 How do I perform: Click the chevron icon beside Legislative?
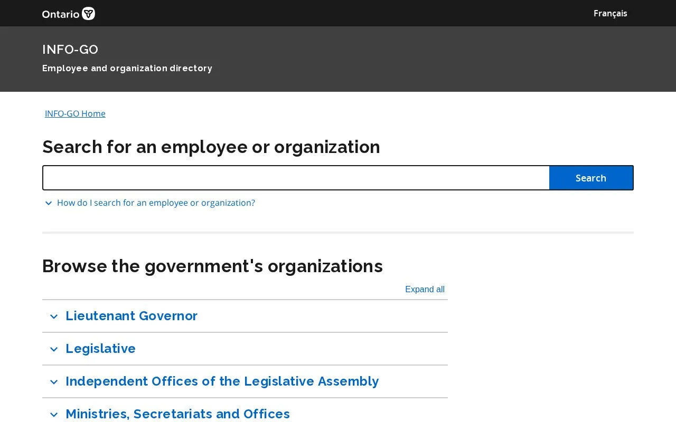[x=53, y=349]
